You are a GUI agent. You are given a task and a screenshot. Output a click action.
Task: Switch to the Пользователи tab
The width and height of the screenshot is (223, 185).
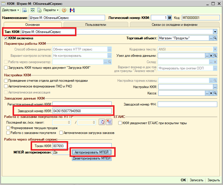coord(96,25)
